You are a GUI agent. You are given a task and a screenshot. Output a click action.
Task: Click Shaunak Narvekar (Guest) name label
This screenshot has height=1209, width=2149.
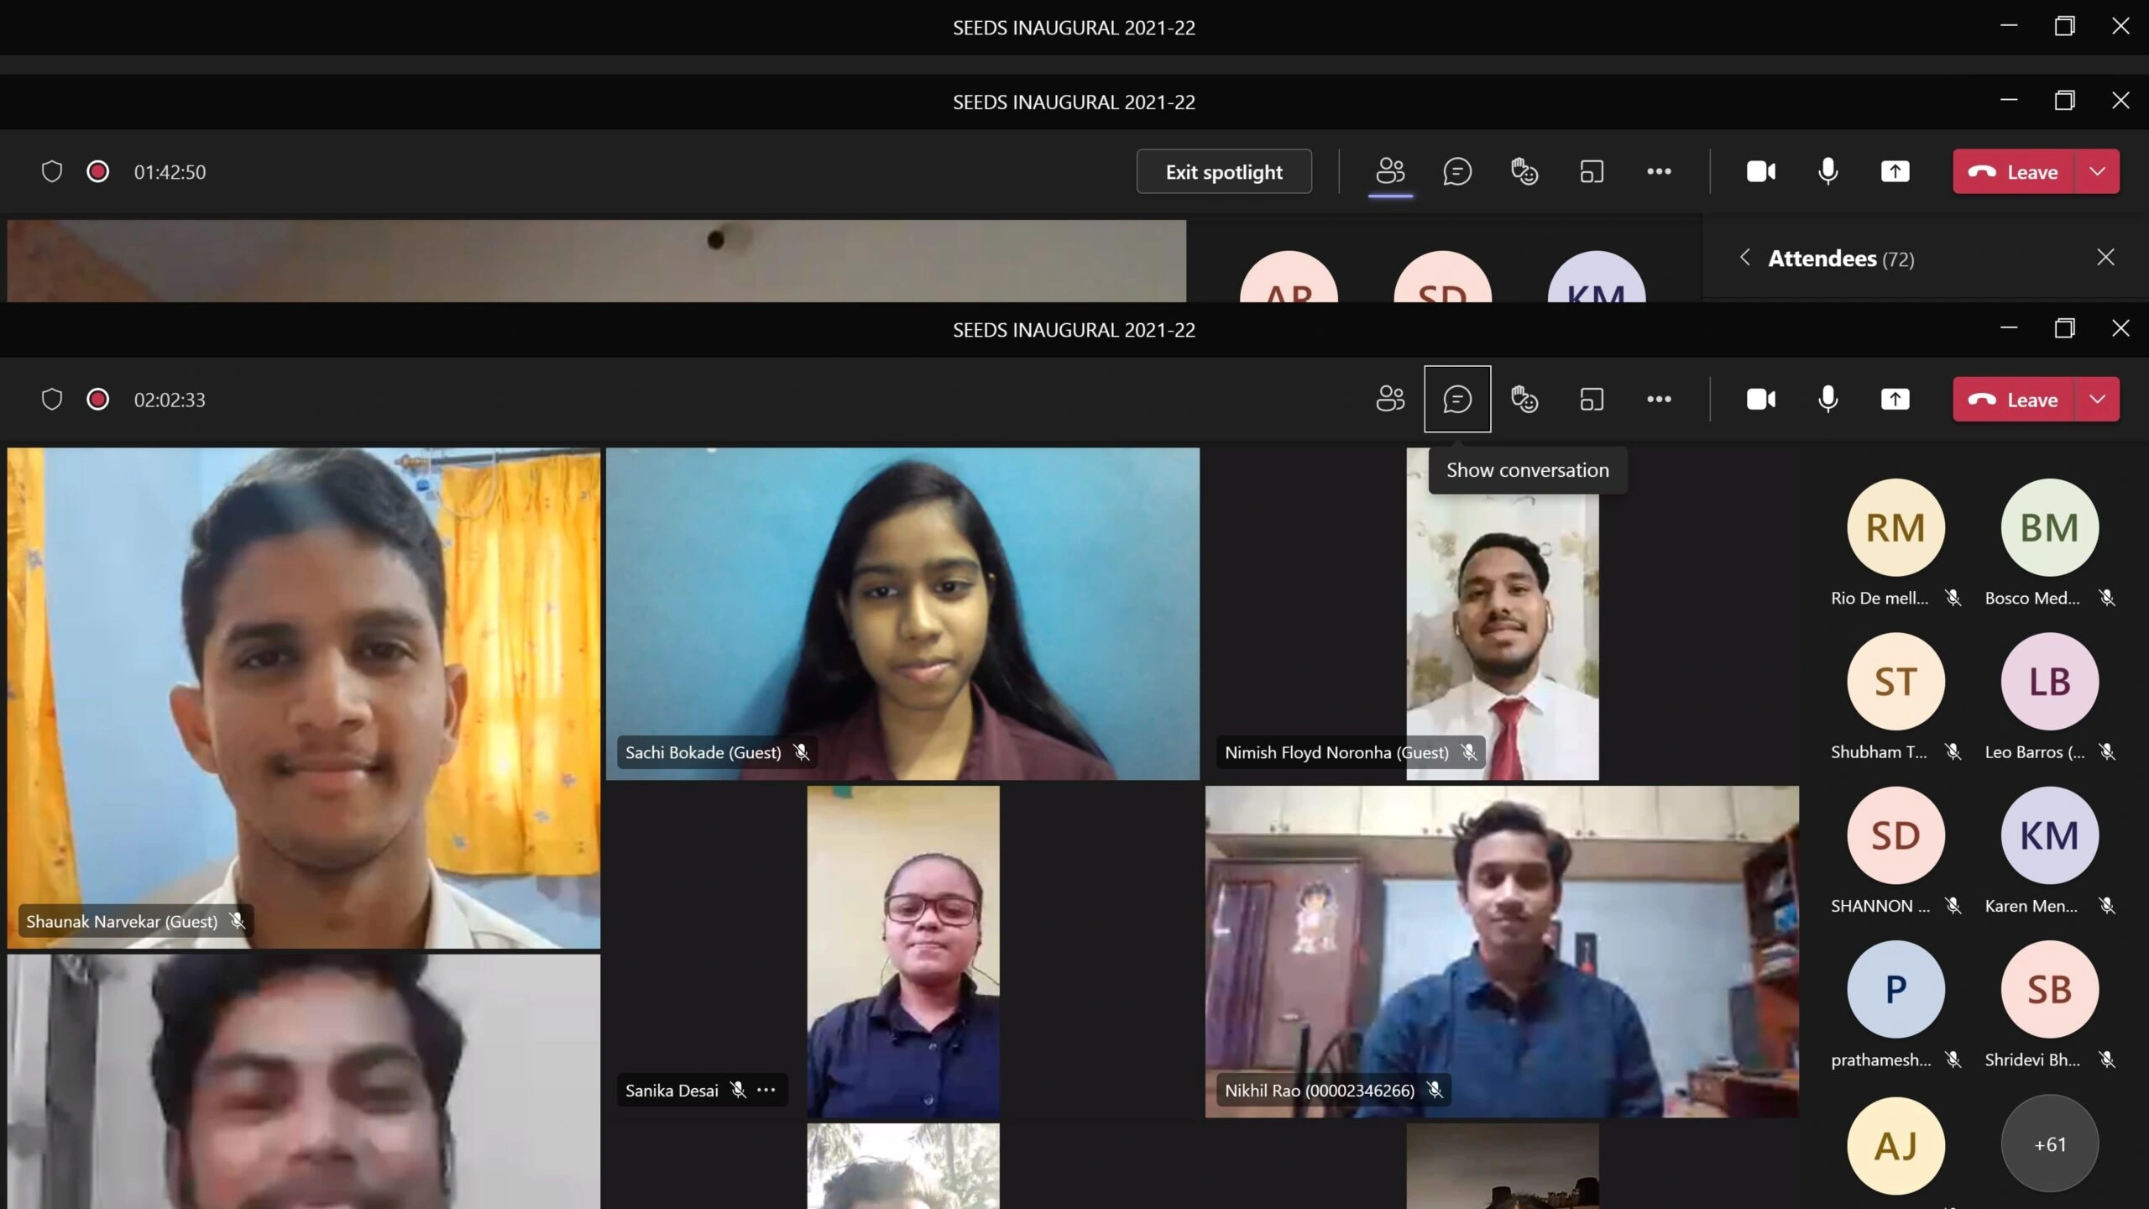click(x=122, y=921)
